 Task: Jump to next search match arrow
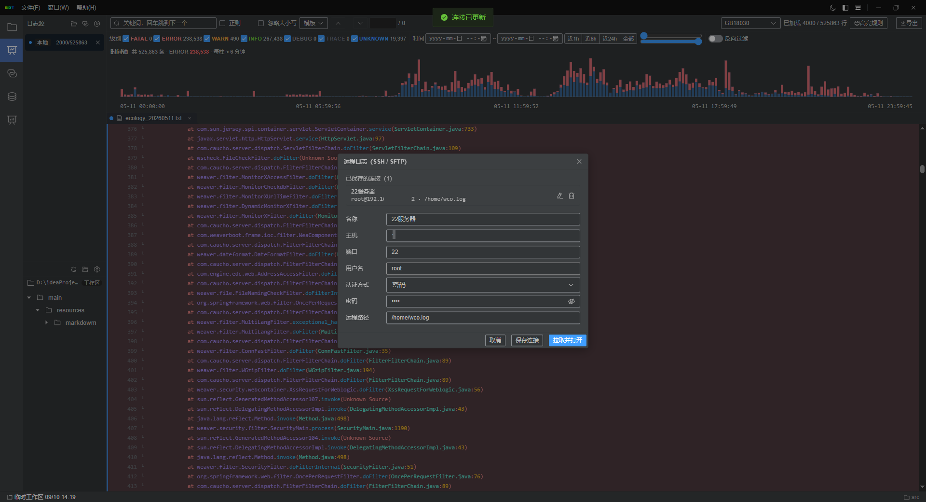[360, 23]
